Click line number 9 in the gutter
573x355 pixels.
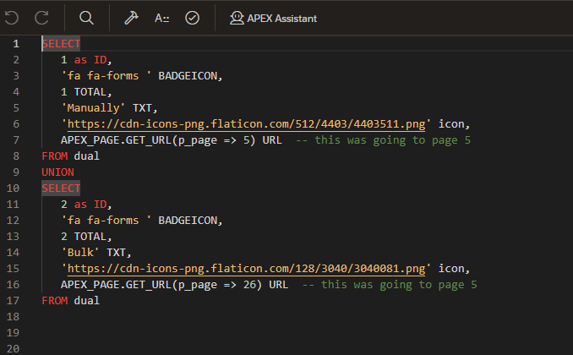pyautogui.click(x=16, y=172)
